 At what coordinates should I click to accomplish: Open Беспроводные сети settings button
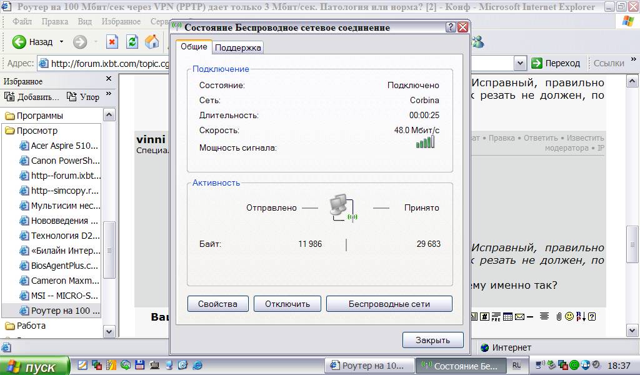coord(389,304)
